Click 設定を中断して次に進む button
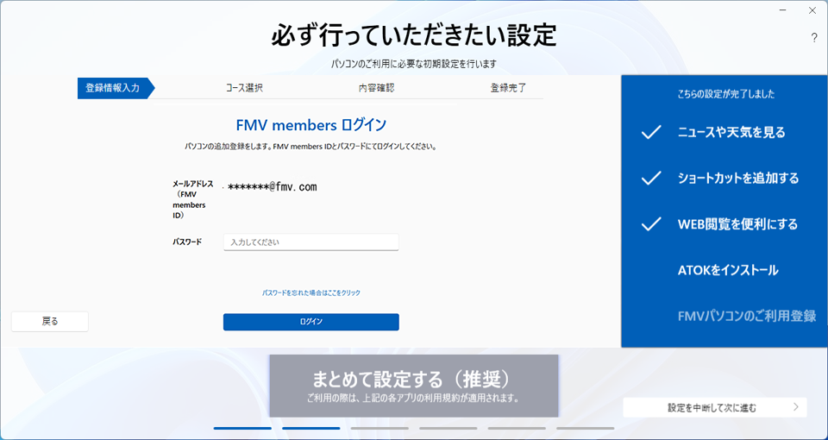This screenshot has width=828, height=440. pos(715,408)
